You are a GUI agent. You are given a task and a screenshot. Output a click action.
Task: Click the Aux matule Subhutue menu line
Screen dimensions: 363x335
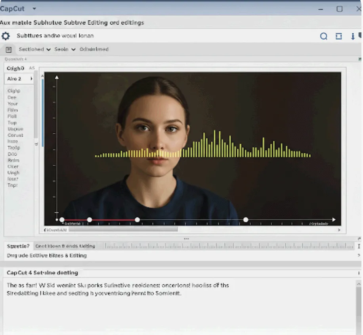(72, 23)
